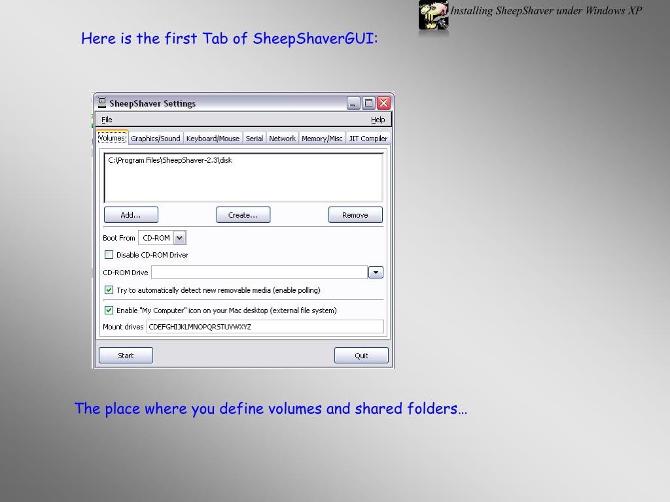Viewport: 670px width, 502px height.
Task: Check Disable CD-ROM Driver
Action: coord(109,255)
